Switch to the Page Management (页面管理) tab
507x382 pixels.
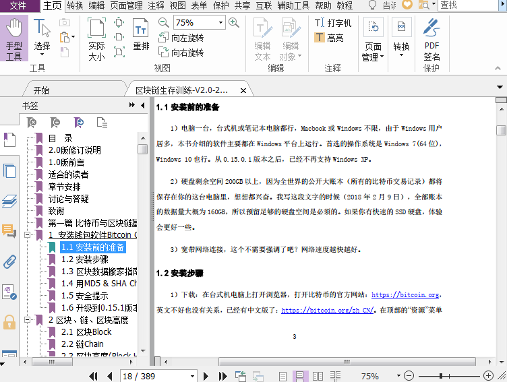point(127,5)
